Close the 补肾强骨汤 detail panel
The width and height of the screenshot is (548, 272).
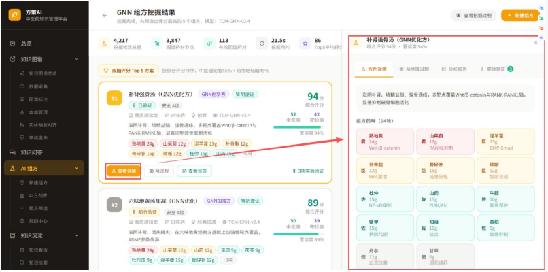(x=536, y=43)
